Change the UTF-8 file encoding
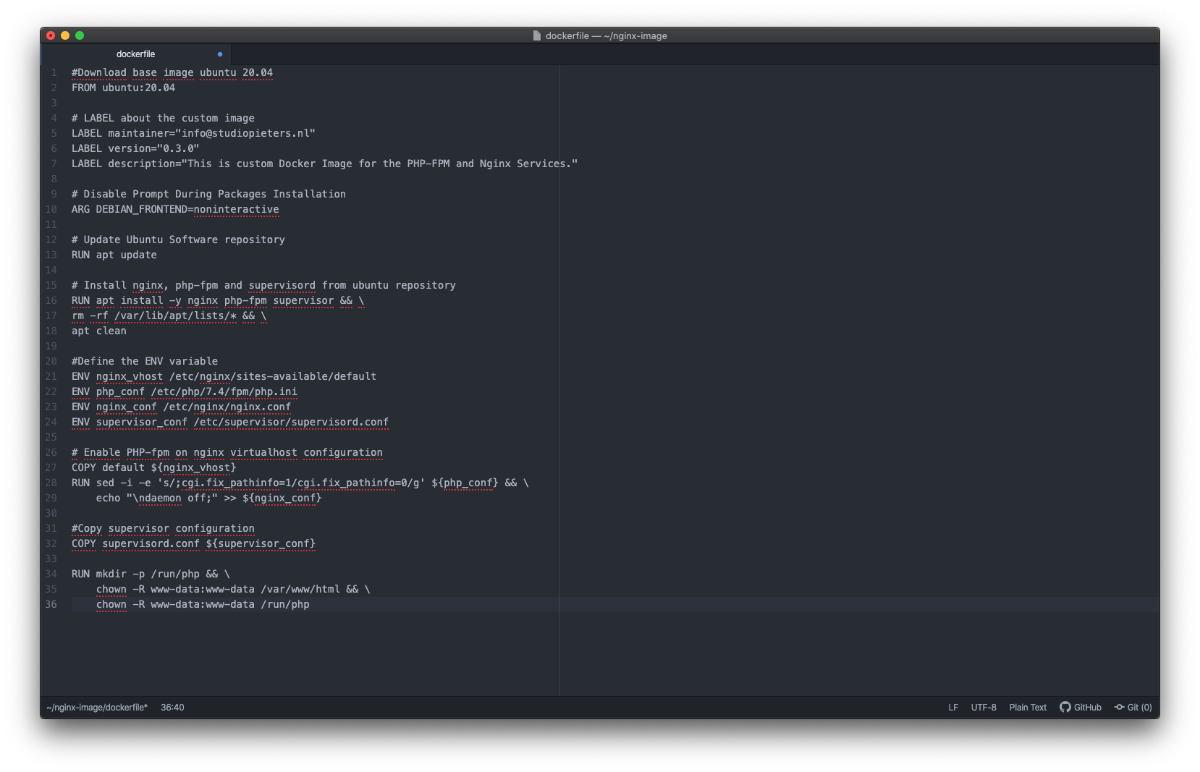Screen dimensions: 1200x772 pyautogui.click(x=984, y=707)
